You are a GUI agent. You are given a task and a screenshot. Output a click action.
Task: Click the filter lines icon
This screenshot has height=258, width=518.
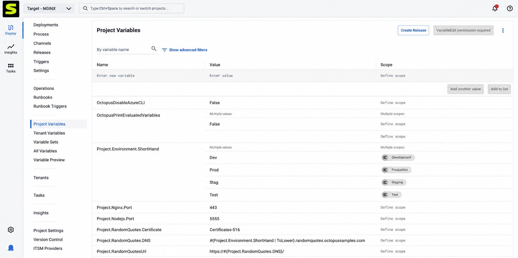164,50
